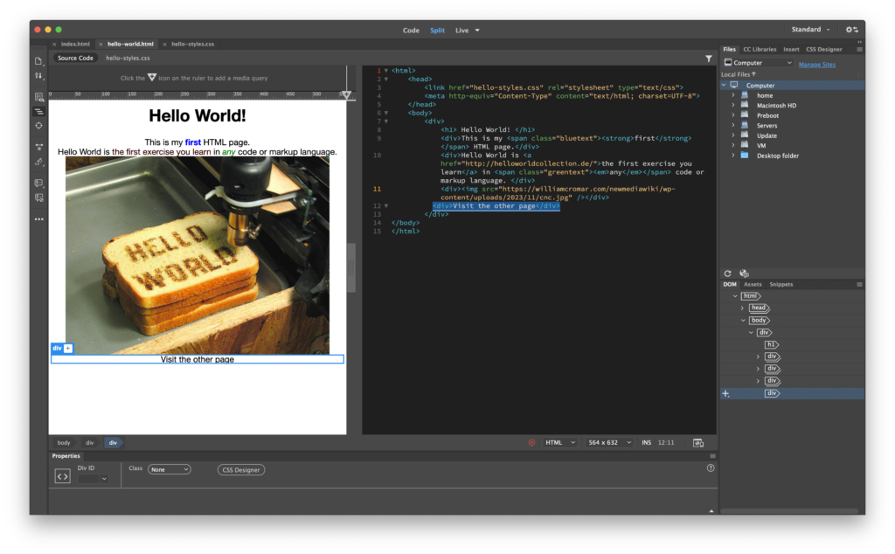Click the CSS Designer button in Properties
Screen dimensions: 895x554
(x=241, y=470)
